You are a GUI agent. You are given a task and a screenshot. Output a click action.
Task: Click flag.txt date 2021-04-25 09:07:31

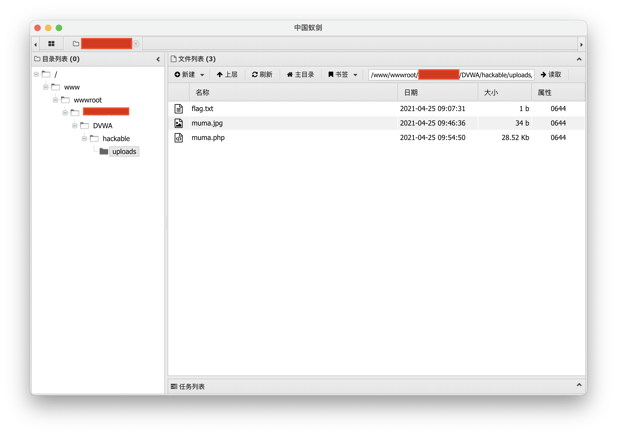433,108
